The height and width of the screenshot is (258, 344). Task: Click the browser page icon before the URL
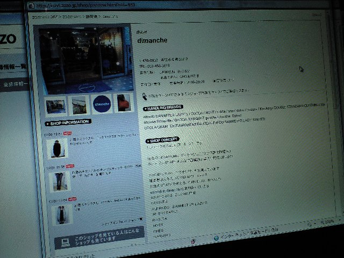pos(32,6)
